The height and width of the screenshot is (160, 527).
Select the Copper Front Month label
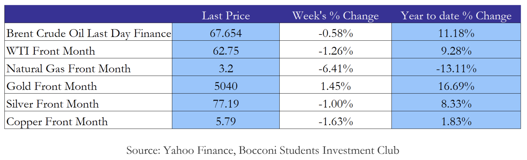pyautogui.click(x=57, y=121)
